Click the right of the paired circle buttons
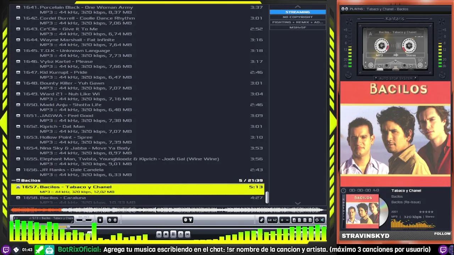454x255 pixels. 115,220
